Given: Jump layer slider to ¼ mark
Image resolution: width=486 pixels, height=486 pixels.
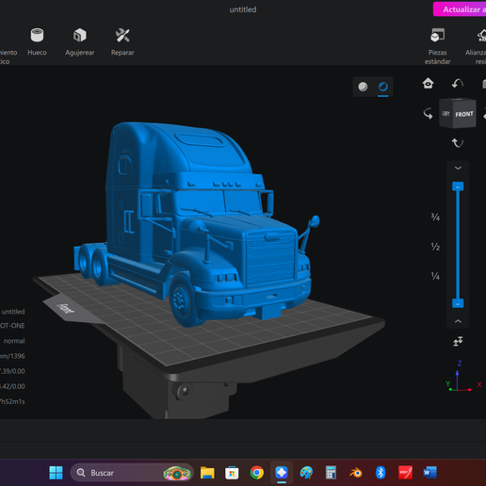Looking at the screenshot, I should (435, 276).
